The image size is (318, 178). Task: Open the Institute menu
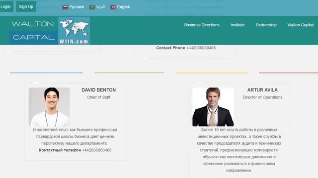(x=238, y=25)
